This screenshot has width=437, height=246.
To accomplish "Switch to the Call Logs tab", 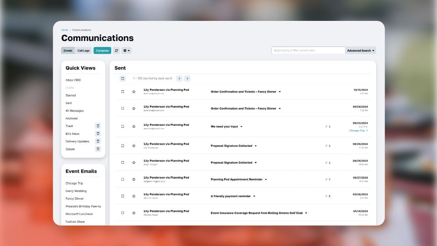I will (x=83, y=50).
